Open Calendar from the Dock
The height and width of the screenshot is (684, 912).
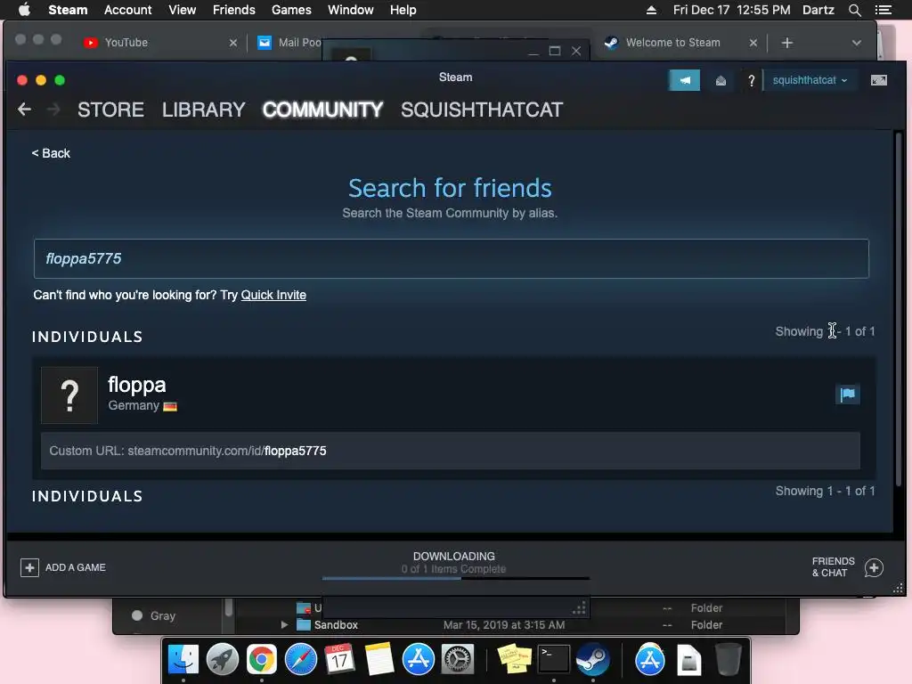point(339,660)
